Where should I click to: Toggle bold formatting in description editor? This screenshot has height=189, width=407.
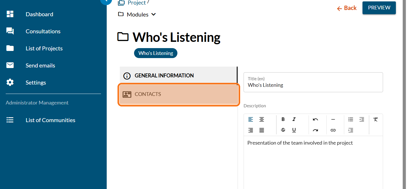[x=283, y=120]
